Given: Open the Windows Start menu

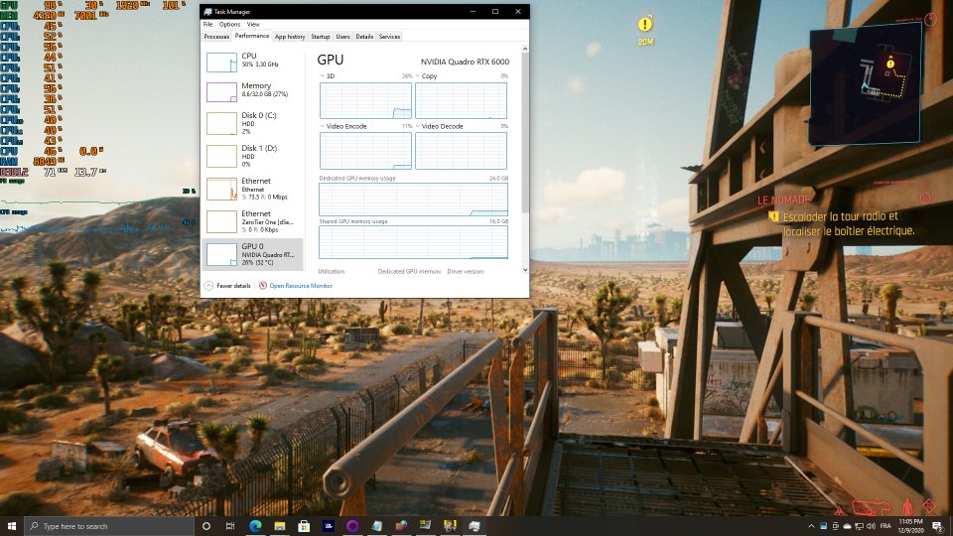Looking at the screenshot, I should click(12, 526).
